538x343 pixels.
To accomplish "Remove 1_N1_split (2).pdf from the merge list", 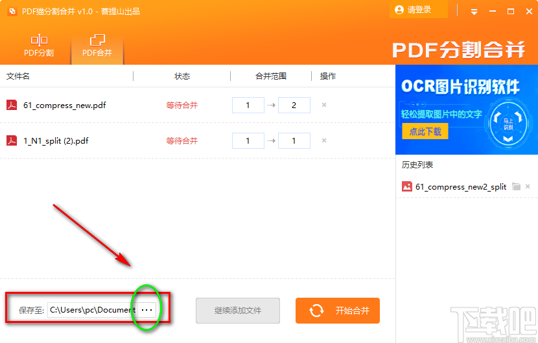I will 324,140.
